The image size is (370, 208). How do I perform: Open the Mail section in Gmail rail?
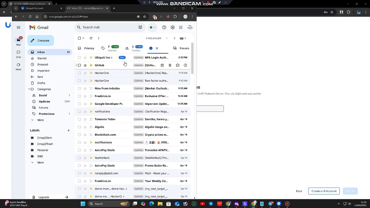coord(18,41)
